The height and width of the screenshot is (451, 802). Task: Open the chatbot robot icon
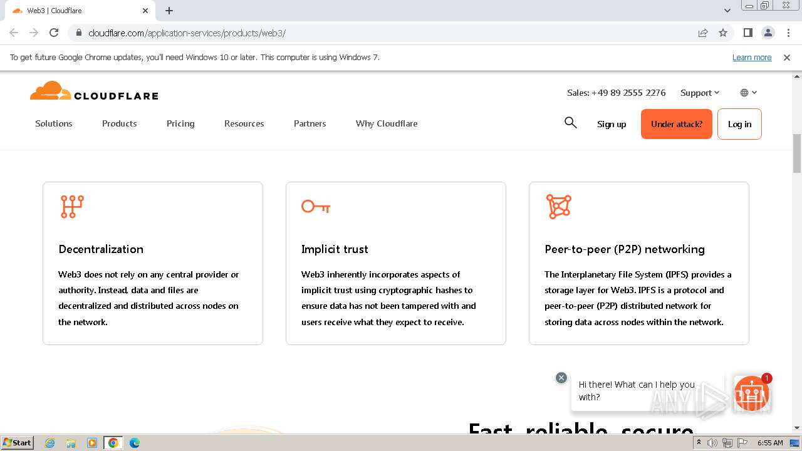tap(752, 393)
